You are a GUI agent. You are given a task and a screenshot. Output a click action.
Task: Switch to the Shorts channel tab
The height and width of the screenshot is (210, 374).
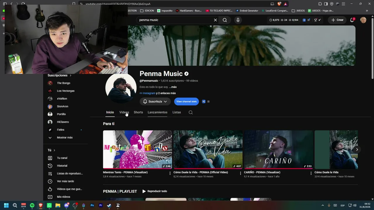coord(138,112)
